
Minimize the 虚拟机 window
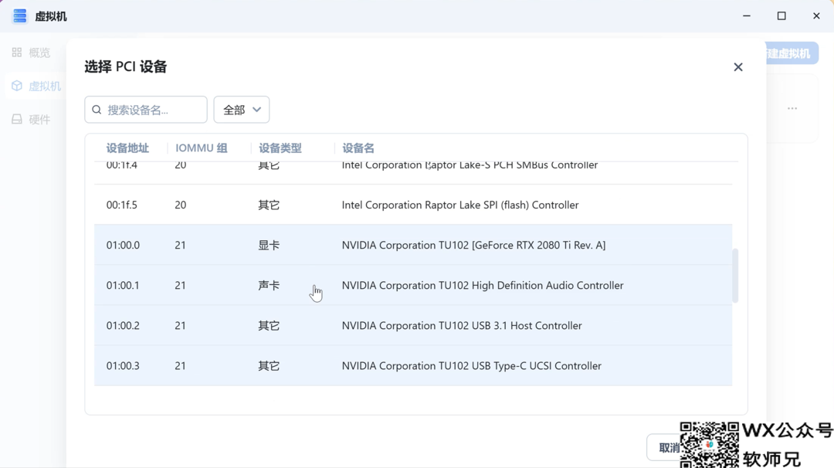coord(747,16)
